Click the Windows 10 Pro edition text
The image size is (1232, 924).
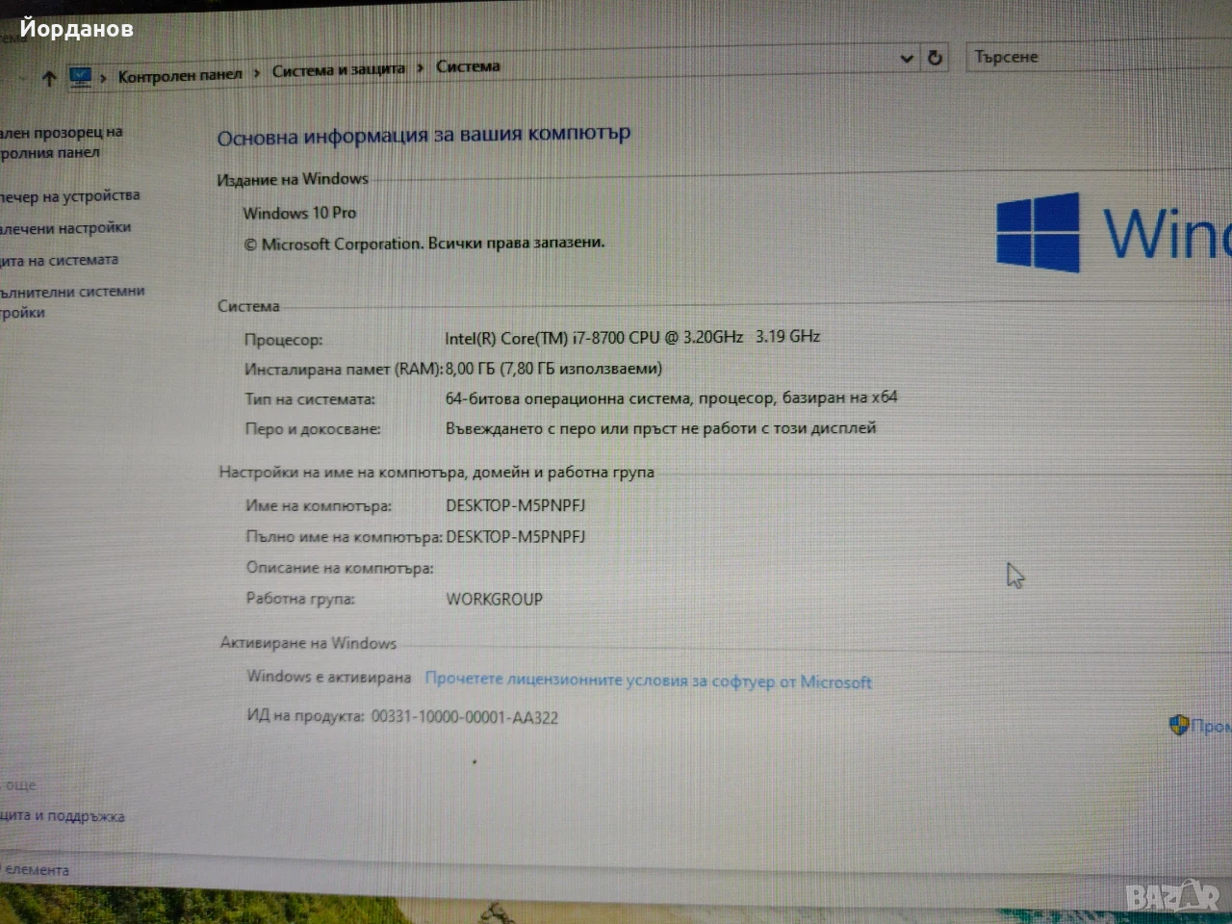click(x=299, y=213)
